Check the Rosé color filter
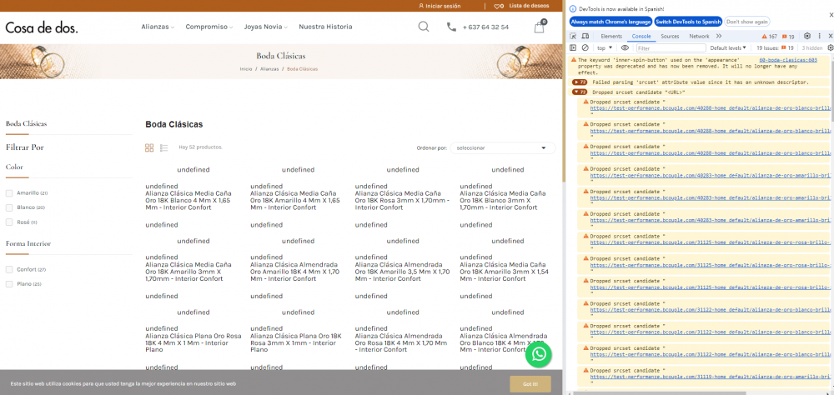This screenshot has width=834, height=395. (x=9, y=222)
